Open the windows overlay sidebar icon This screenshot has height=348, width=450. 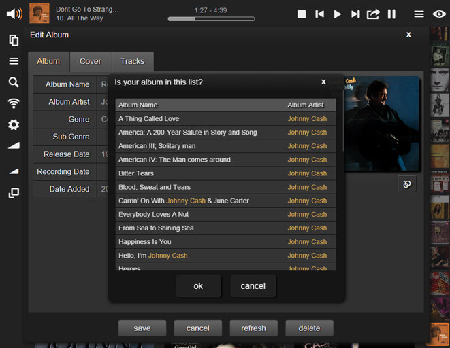(x=14, y=193)
